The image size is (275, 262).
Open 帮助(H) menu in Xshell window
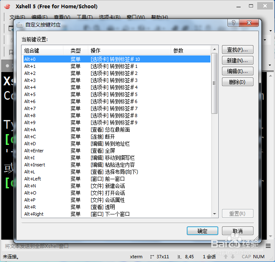(x=159, y=17)
